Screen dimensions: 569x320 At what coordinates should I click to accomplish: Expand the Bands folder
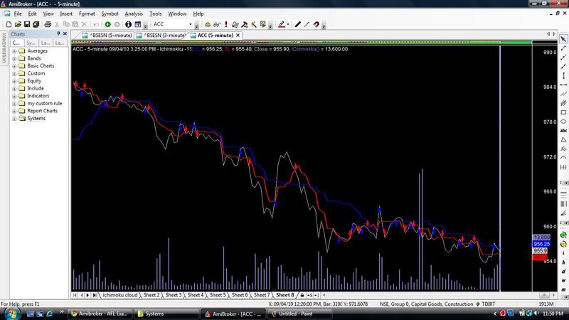click(x=14, y=58)
